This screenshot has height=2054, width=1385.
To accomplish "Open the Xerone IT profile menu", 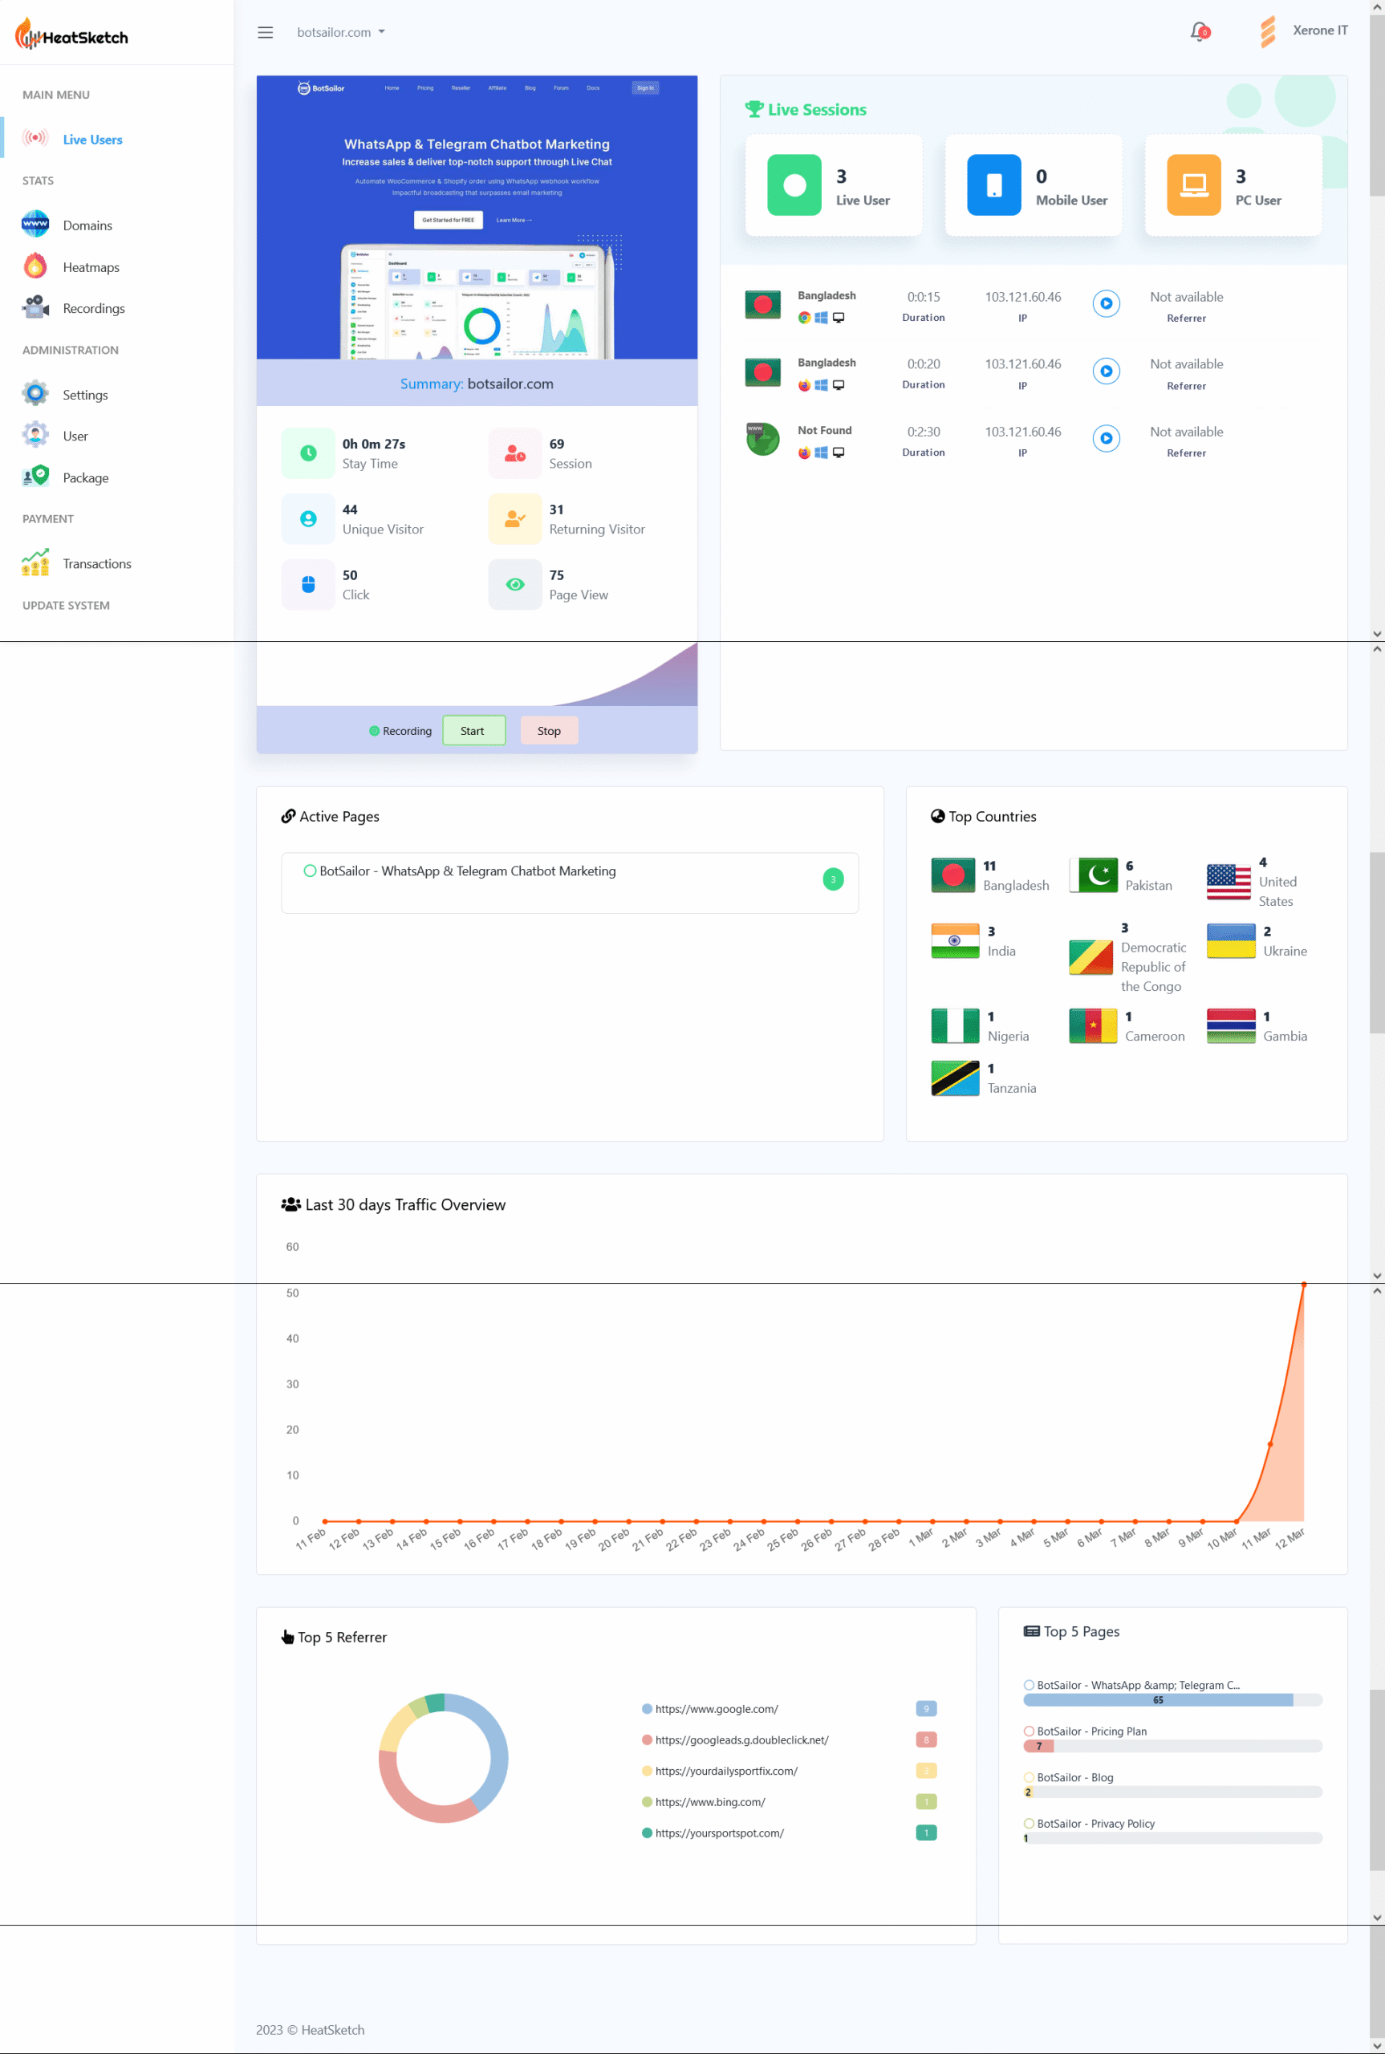I will click(1306, 30).
